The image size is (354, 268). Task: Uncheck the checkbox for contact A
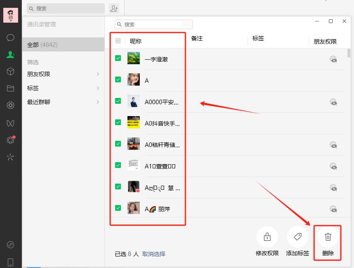tap(118, 79)
